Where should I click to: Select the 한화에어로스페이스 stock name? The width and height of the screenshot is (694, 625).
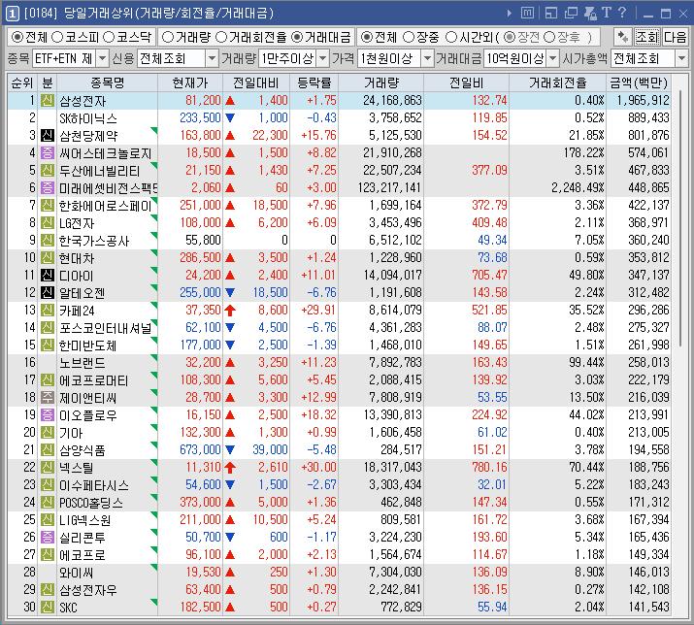coord(106,206)
